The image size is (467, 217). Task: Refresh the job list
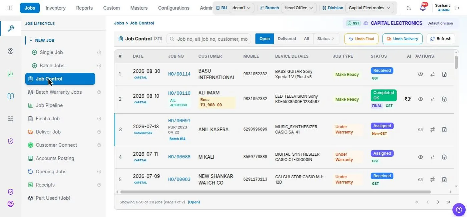tap(441, 39)
